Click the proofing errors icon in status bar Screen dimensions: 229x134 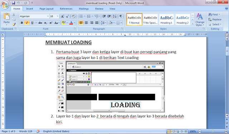coord(38,131)
